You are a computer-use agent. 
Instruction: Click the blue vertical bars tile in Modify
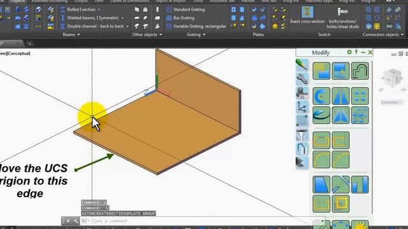click(x=360, y=184)
